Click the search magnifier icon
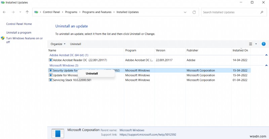This screenshot has height=139, width=269. (262, 12)
